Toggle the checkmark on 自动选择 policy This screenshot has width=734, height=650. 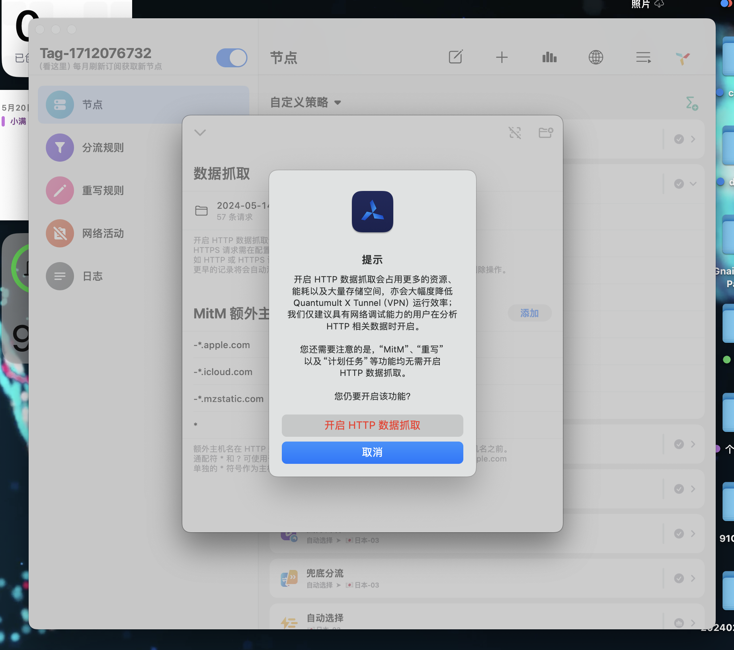pyautogui.click(x=678, y=623)
